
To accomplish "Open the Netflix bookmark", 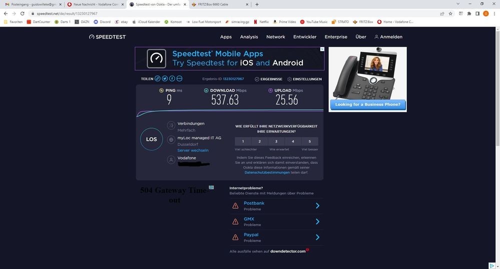I will pyautogui.click(x=261, y=22).
